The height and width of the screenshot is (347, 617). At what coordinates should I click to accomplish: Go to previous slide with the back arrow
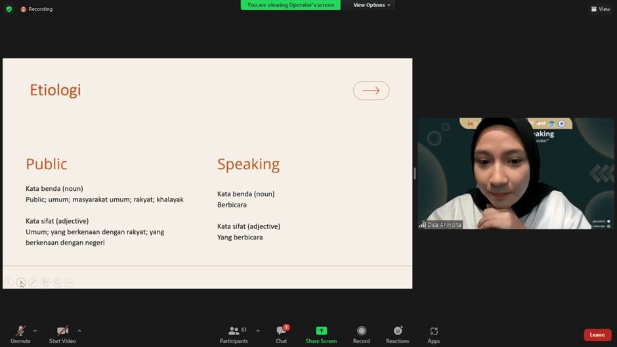click(x=9, y=283)
